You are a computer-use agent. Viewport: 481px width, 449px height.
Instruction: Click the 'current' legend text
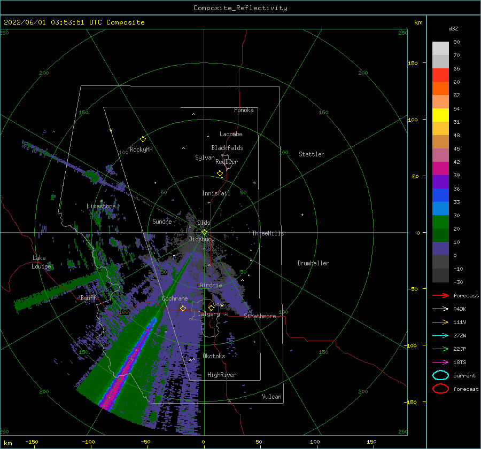click(x=464, y=376)
